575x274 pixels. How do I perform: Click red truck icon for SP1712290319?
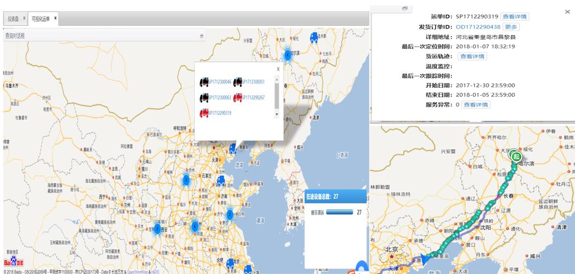(204, 113)
